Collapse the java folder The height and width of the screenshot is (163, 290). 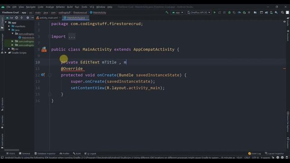[x=9, y=30]
